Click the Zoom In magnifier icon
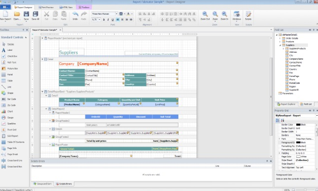Image resolution: width=318 pixels, height=191 pixels. [224, 14]
